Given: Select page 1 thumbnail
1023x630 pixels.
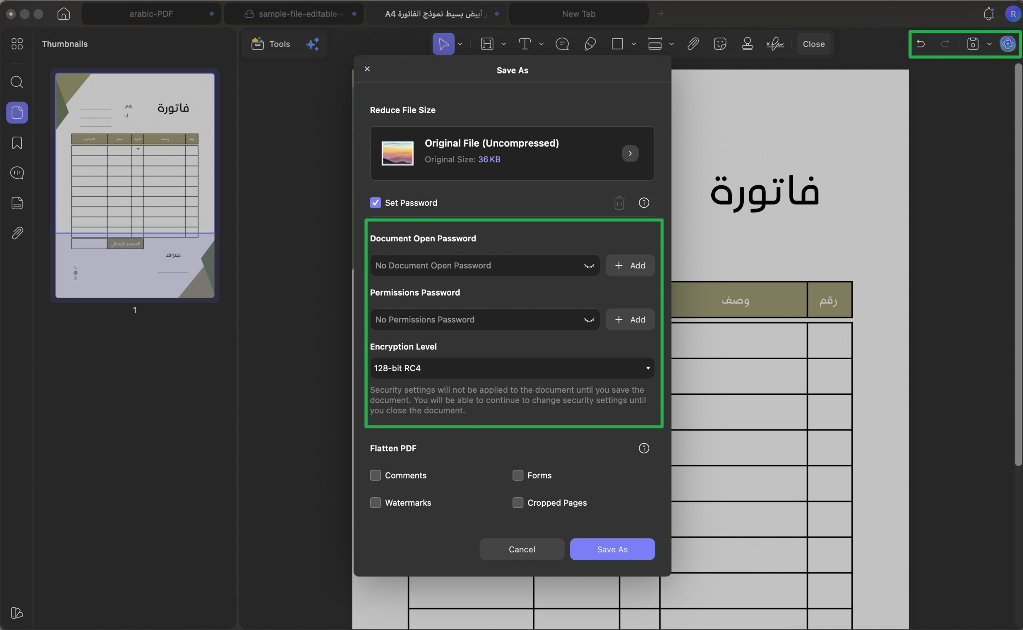Looking at the screenshot, I should (x=135, y=185).
